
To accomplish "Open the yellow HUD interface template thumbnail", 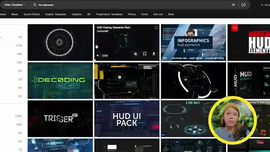I will click(x=127, y=81).
